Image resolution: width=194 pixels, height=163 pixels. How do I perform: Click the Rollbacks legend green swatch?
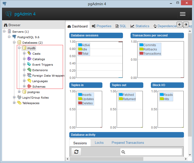point(141,49)
